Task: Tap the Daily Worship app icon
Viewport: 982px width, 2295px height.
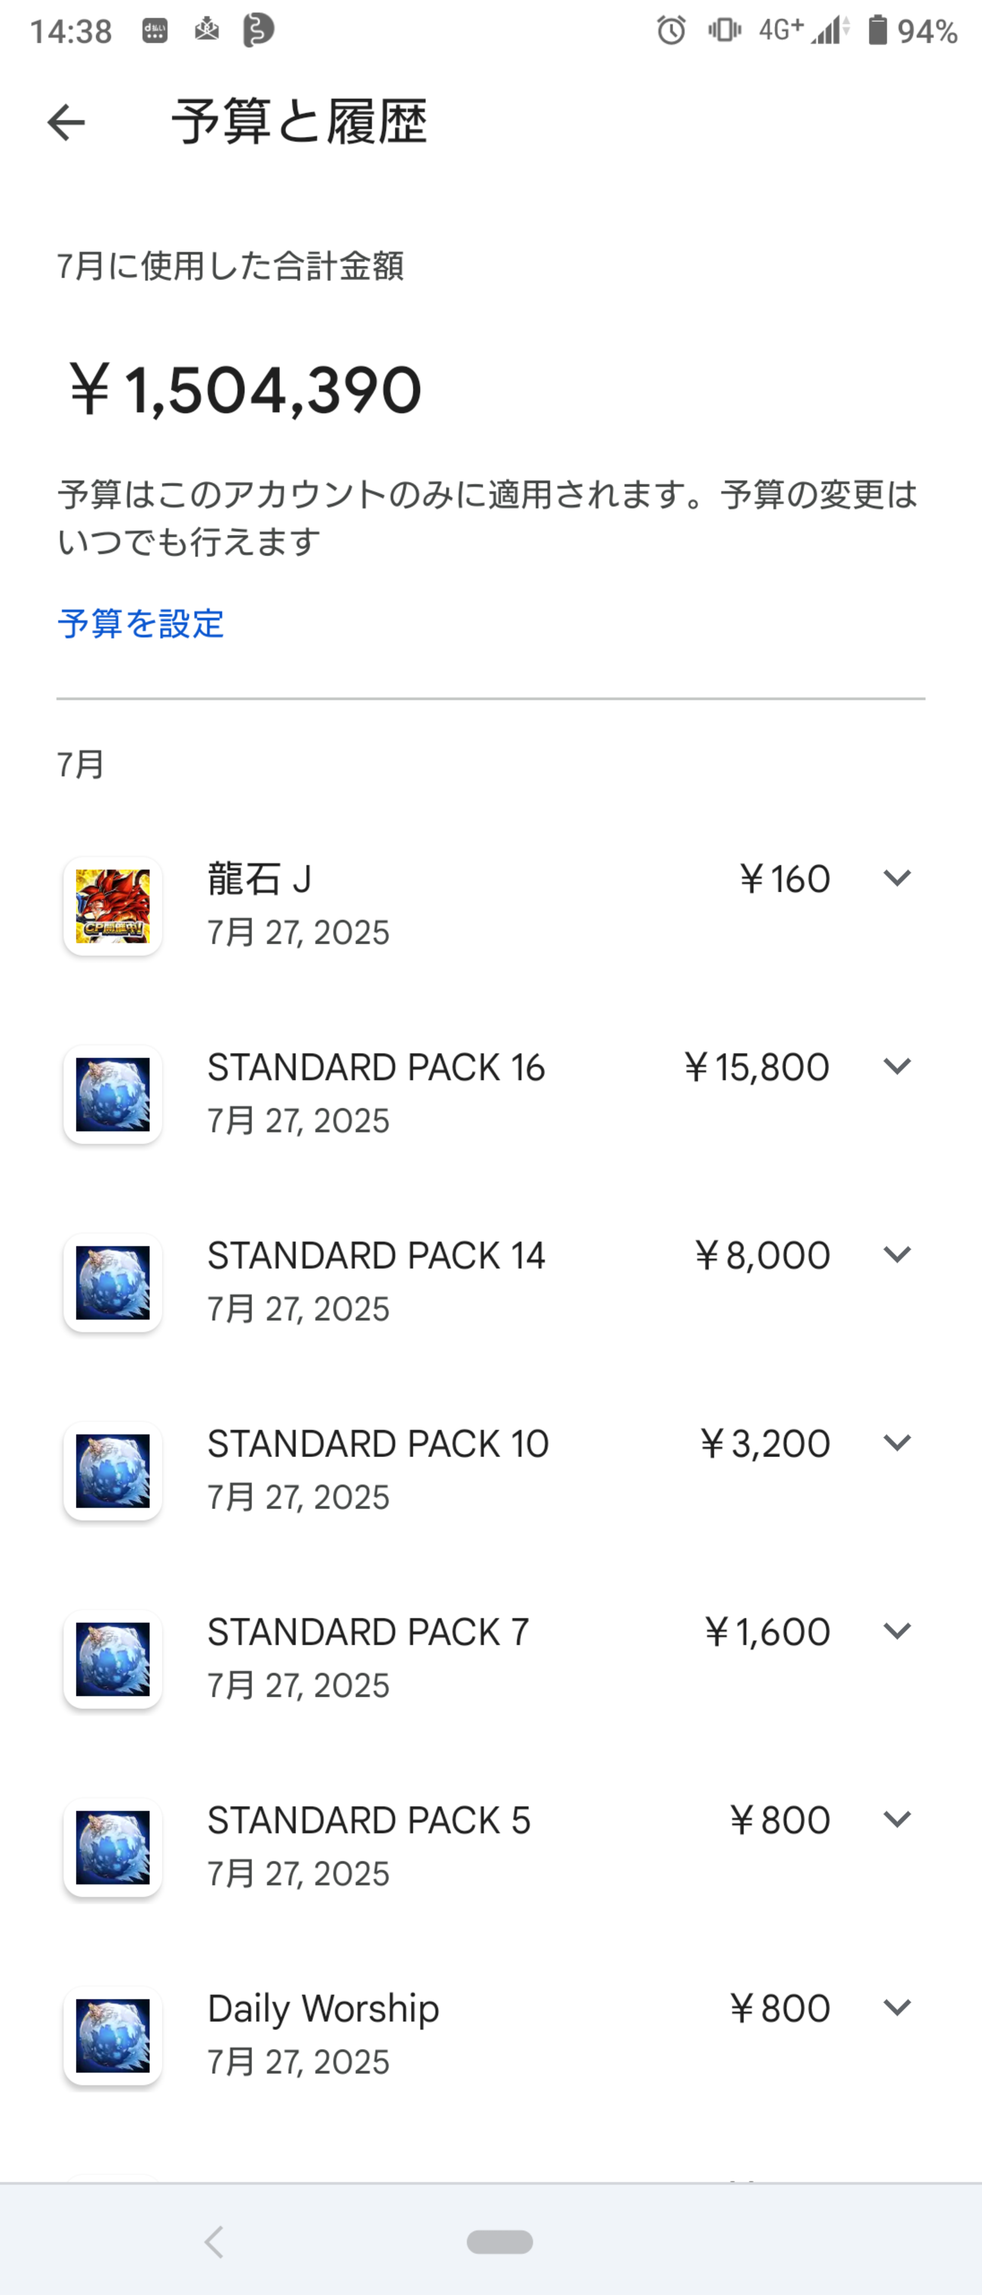Action: pos(113,2036)
